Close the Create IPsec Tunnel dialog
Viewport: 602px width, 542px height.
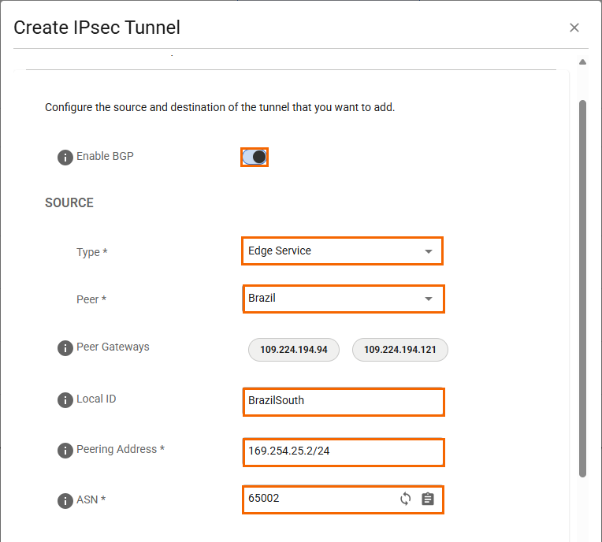pyautogui.click(x=574, y=28)
